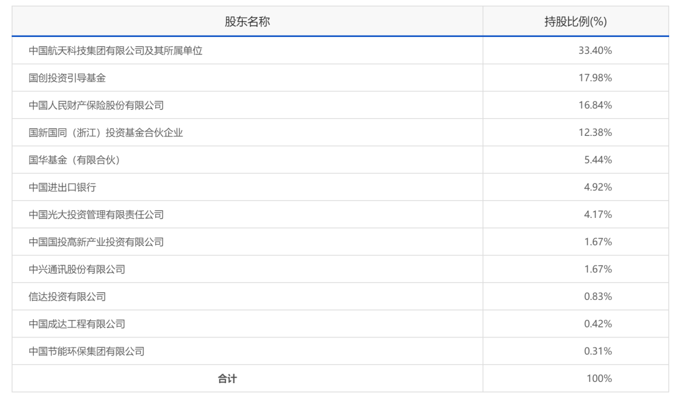Click the 33.40% holding value
Viewport: 676px width, 400px height.
pos(595,51)
